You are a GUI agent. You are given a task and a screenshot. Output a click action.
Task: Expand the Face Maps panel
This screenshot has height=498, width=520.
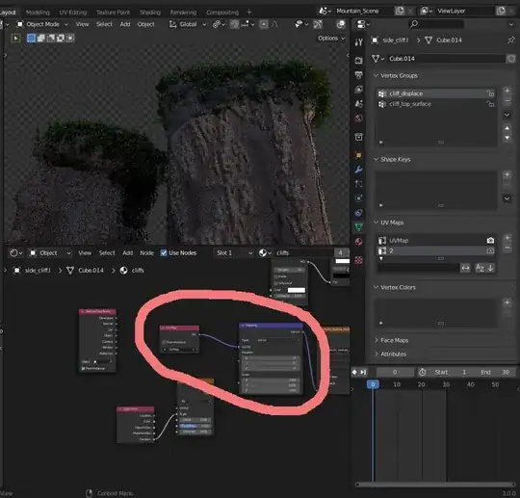click(377, 340)
